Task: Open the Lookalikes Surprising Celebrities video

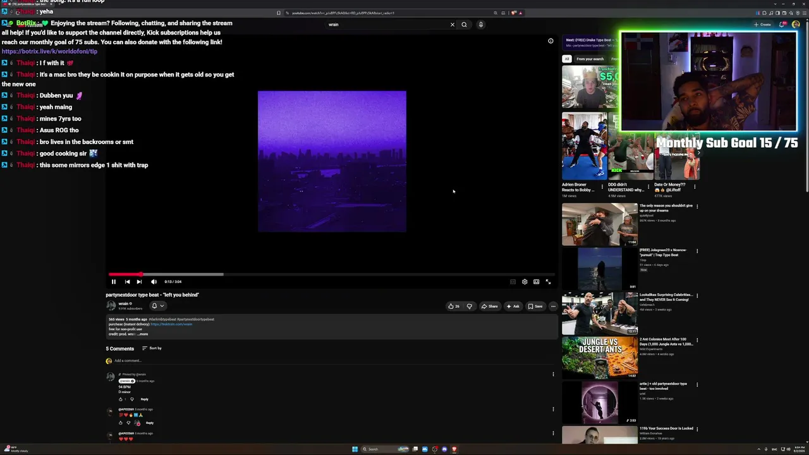Action: pyautogui.click(x=600, y=313)
